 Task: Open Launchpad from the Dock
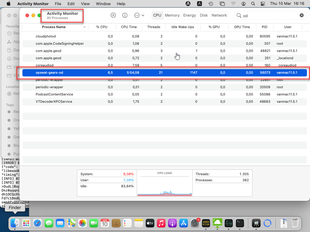click(x=26, y=223)
